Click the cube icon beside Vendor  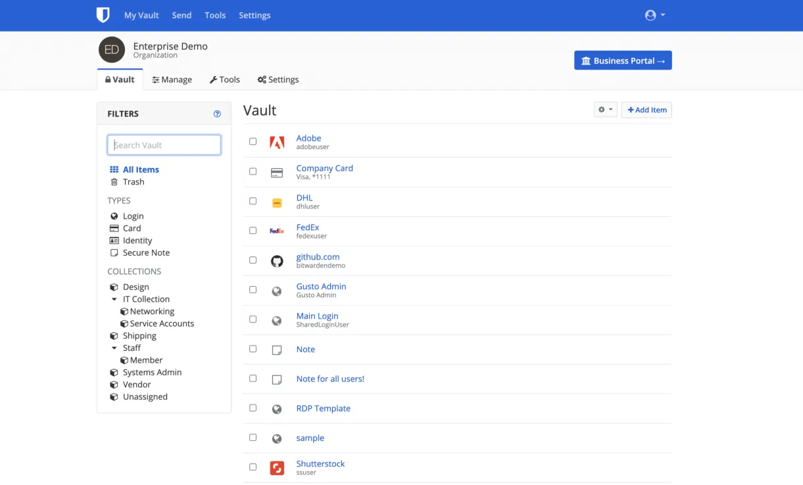[114, 384]
